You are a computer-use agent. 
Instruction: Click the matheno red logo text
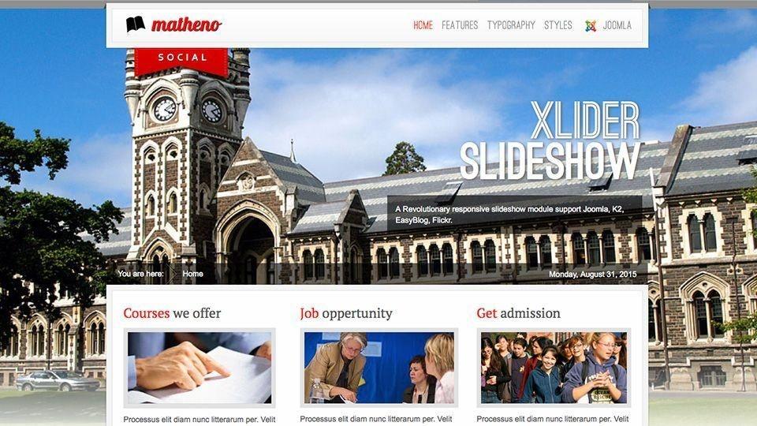(x=186, y=24)
